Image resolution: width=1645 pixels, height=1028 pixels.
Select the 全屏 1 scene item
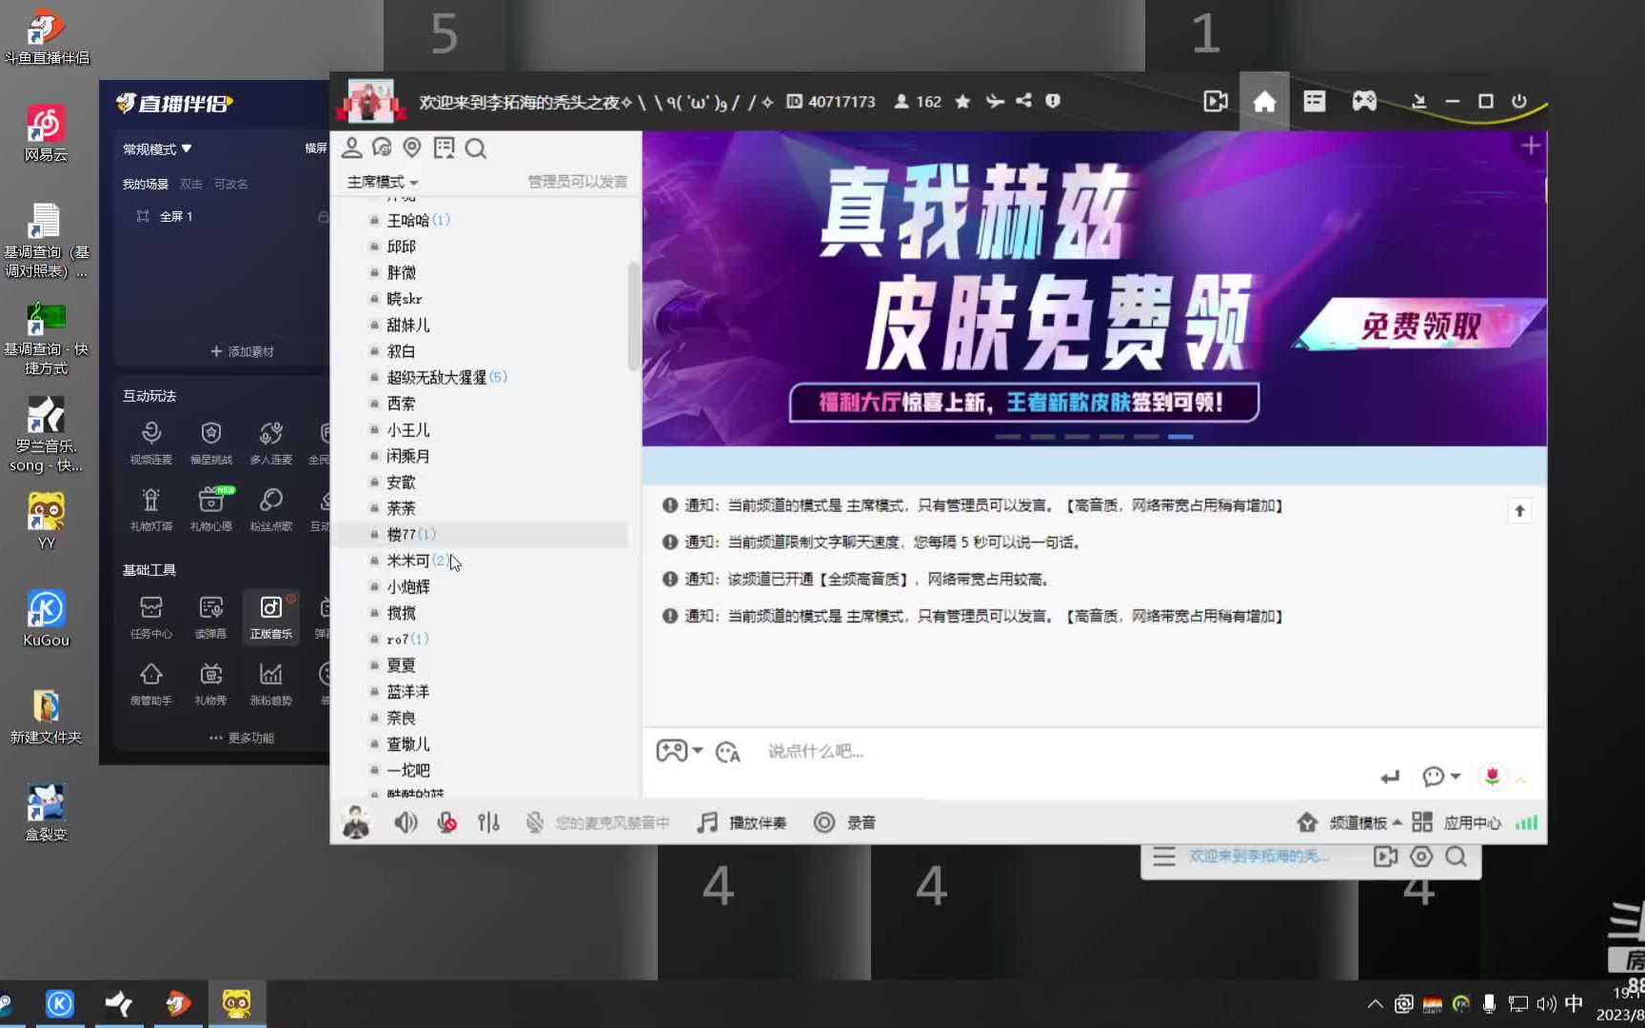point(176,217)
